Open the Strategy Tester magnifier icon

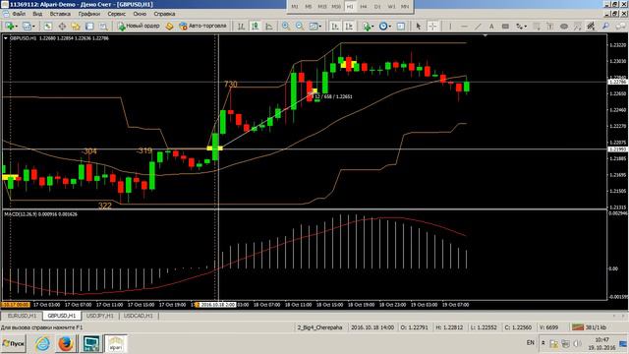(x=103, y=27)
